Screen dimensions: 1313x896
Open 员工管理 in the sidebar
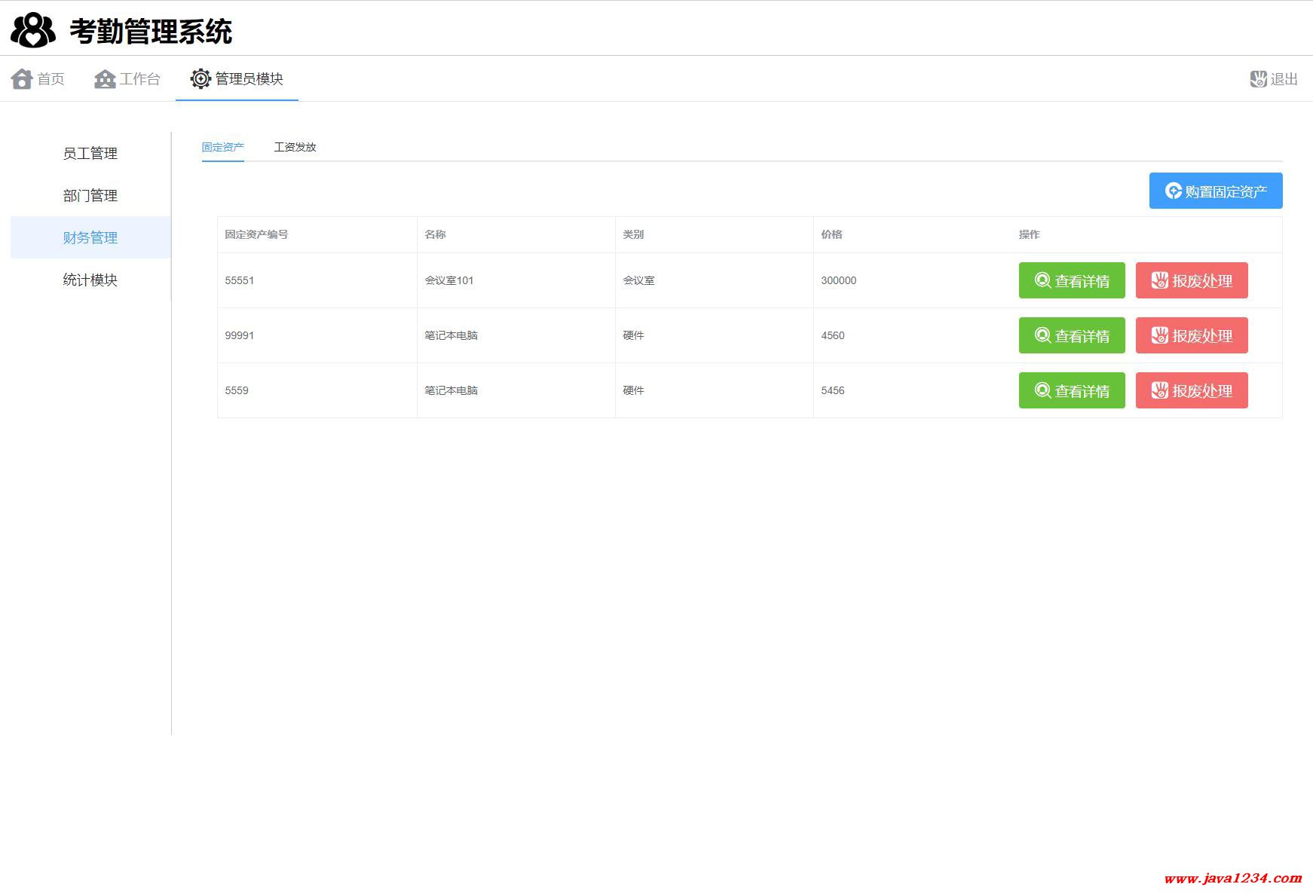click(90, 153)
